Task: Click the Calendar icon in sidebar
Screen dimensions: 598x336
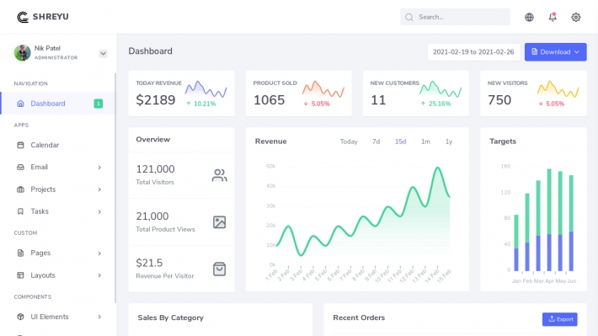Action: pos(20,145)
